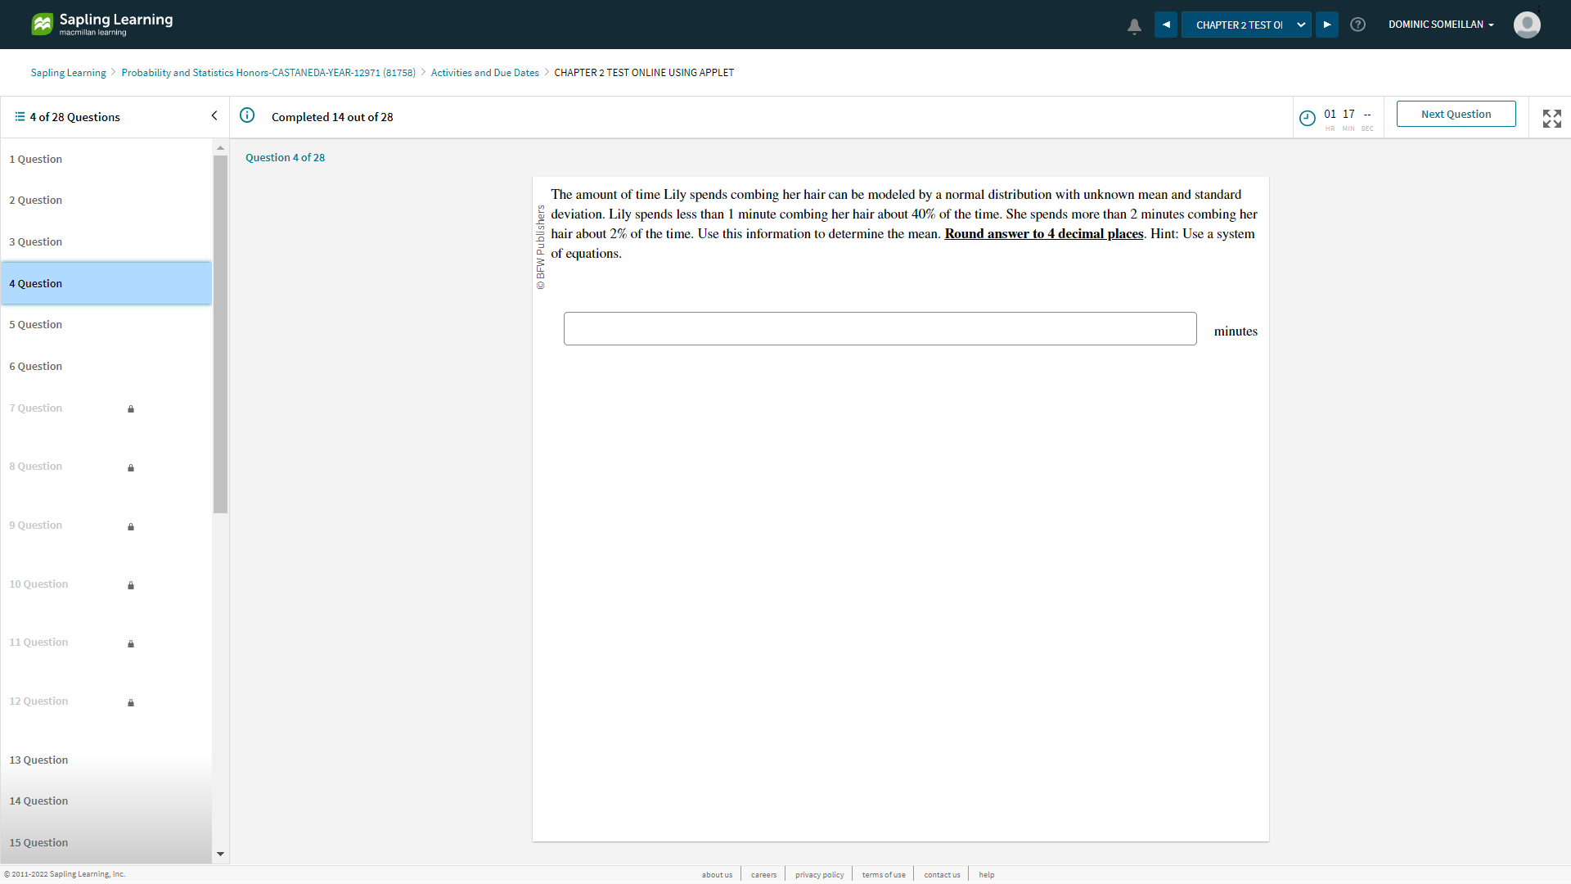This screenshot has height=884, width=1571.
Task: Click the Next Question button
Action: coord(1456,115)
